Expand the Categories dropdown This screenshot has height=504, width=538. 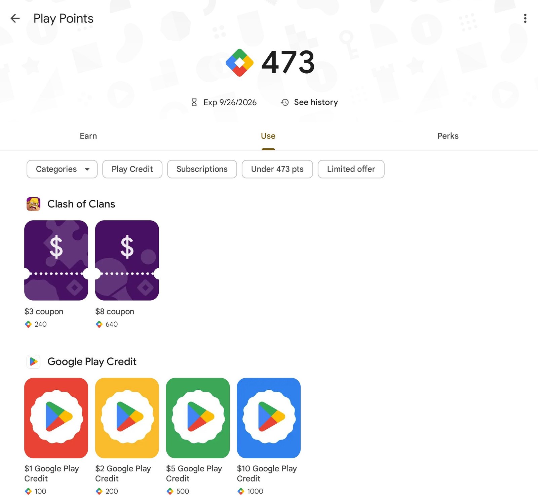click(x=62, y=169)
